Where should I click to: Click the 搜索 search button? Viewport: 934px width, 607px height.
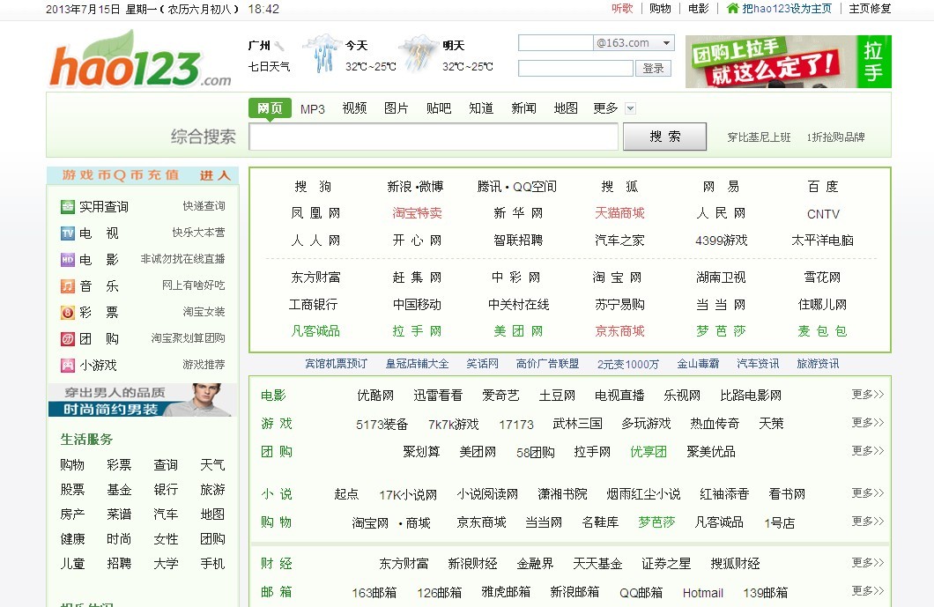664,137
